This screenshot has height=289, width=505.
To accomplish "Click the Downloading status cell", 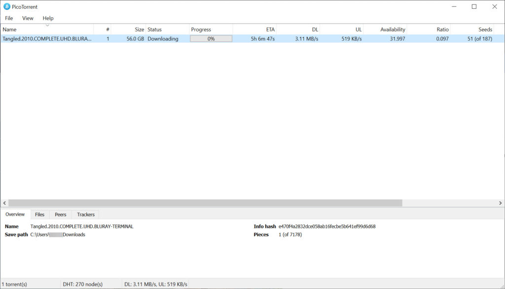I will [x=163, y=38].
